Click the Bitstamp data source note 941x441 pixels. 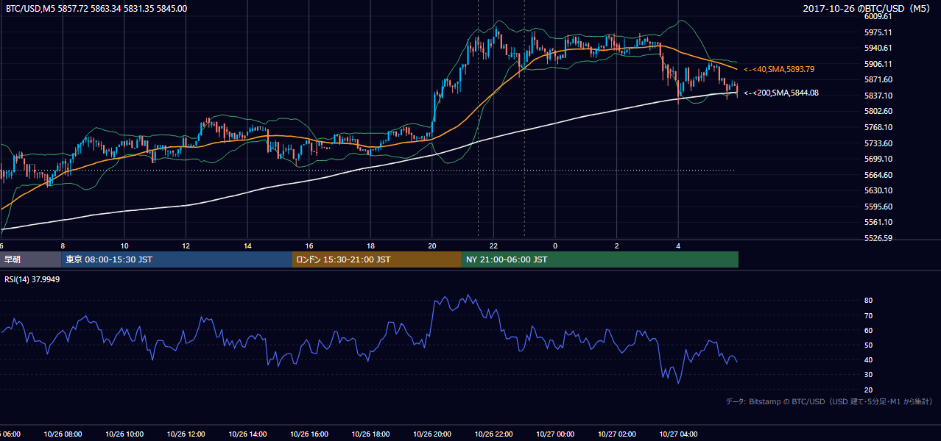tap(829, 401)
